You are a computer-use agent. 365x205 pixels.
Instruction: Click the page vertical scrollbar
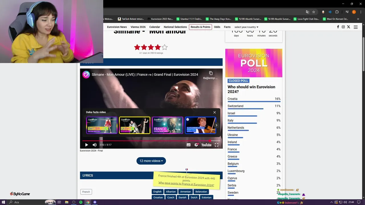pyautogui.click(x=363, y=54)
